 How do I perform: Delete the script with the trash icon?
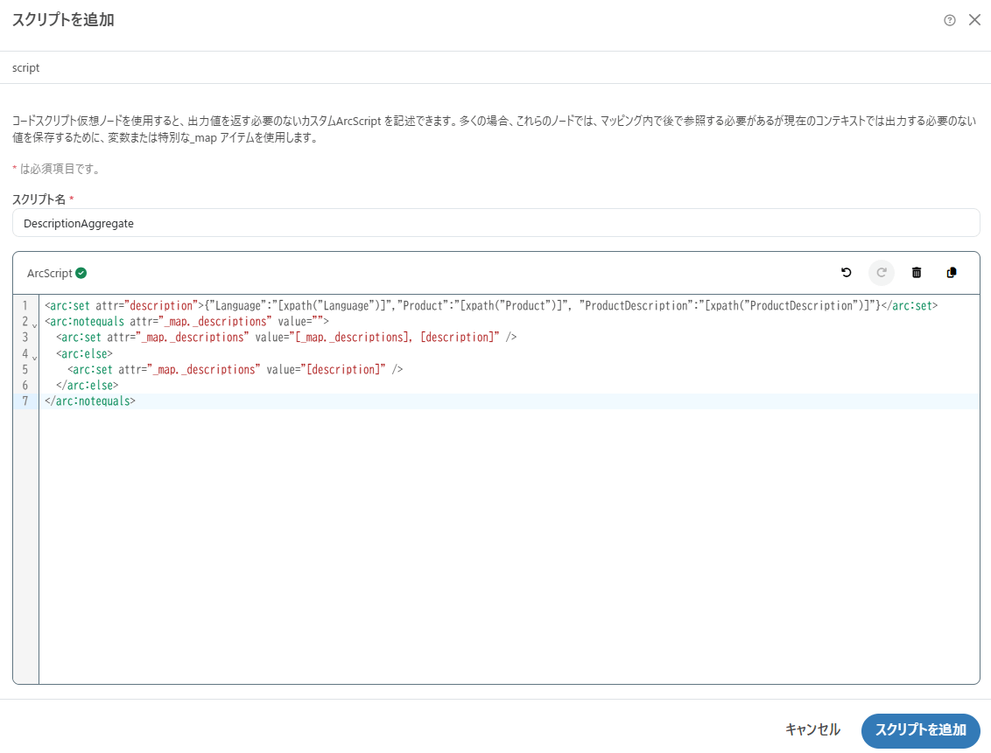click(917, 273)
